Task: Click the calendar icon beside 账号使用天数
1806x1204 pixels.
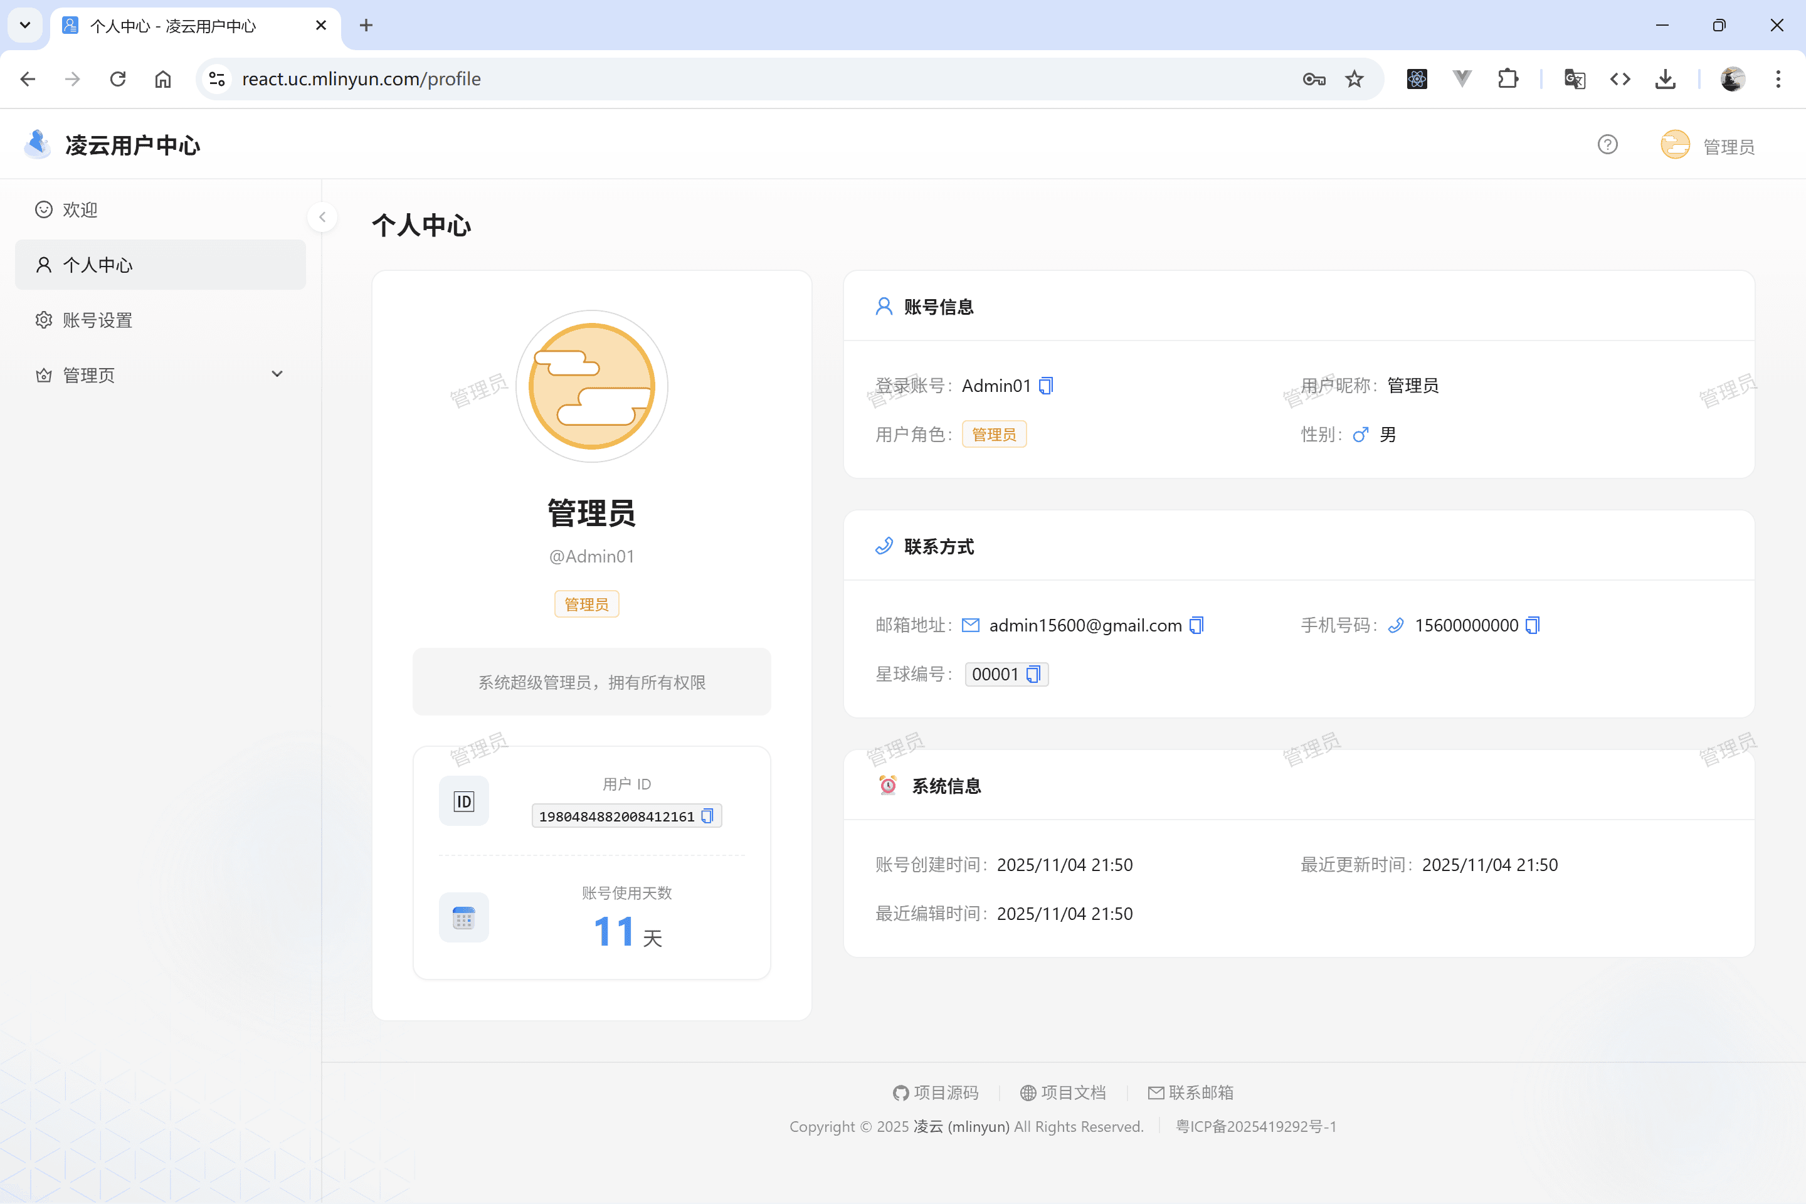Action: (x=464, y=917)
